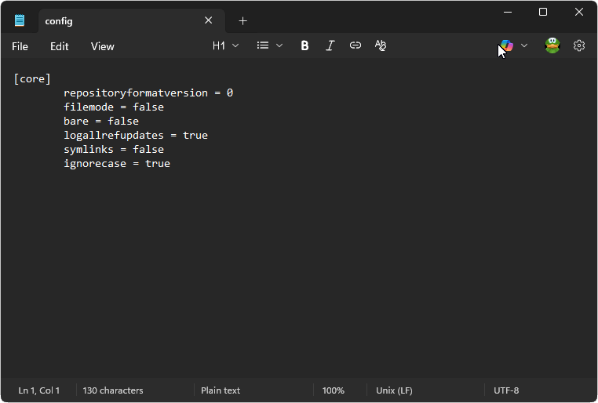Viewport: 598px width, 403px height.
Task: Toggle italic formatting
Action: tap(330, 45)
